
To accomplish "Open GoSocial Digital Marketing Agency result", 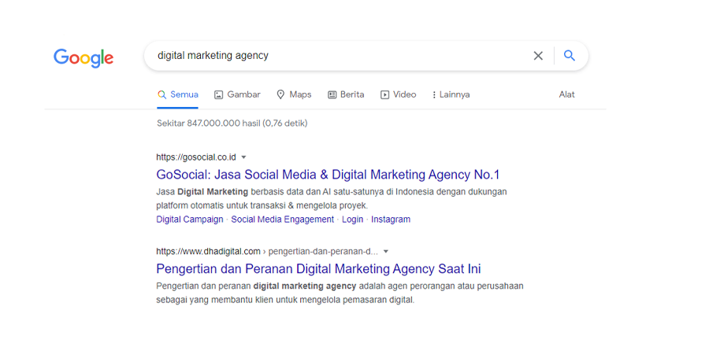I will tap(328, 175).
